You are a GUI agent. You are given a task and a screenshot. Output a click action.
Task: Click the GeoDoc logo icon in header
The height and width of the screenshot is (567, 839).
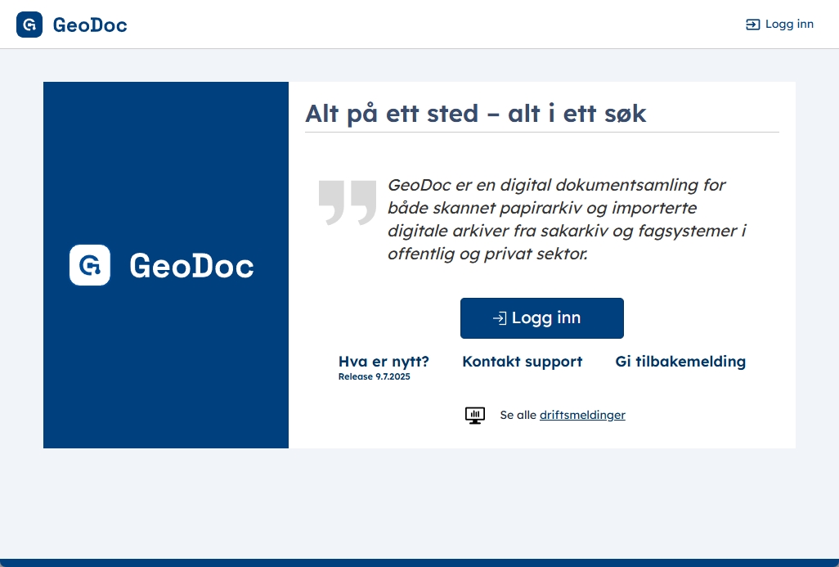29,25
